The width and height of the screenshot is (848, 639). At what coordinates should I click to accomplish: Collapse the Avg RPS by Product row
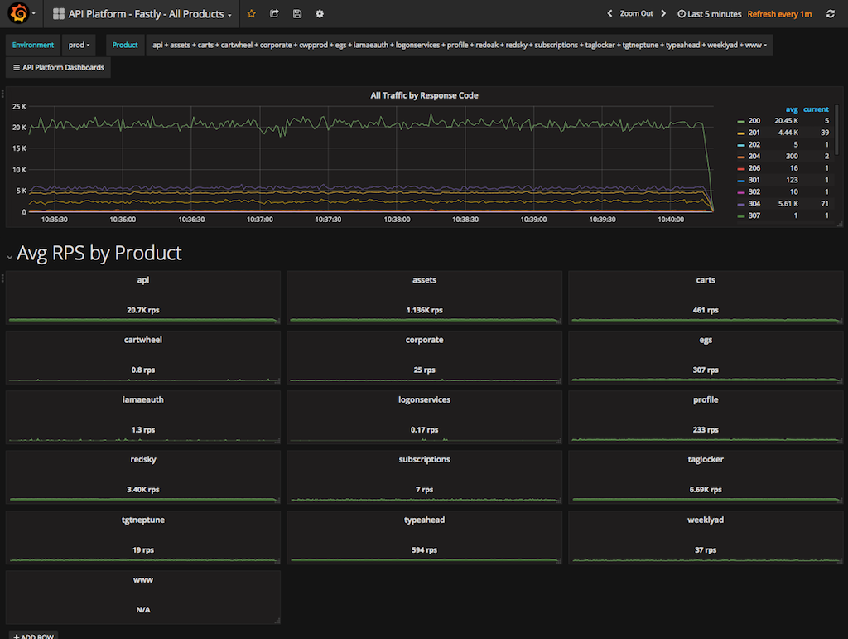click(x=10, y=256)
